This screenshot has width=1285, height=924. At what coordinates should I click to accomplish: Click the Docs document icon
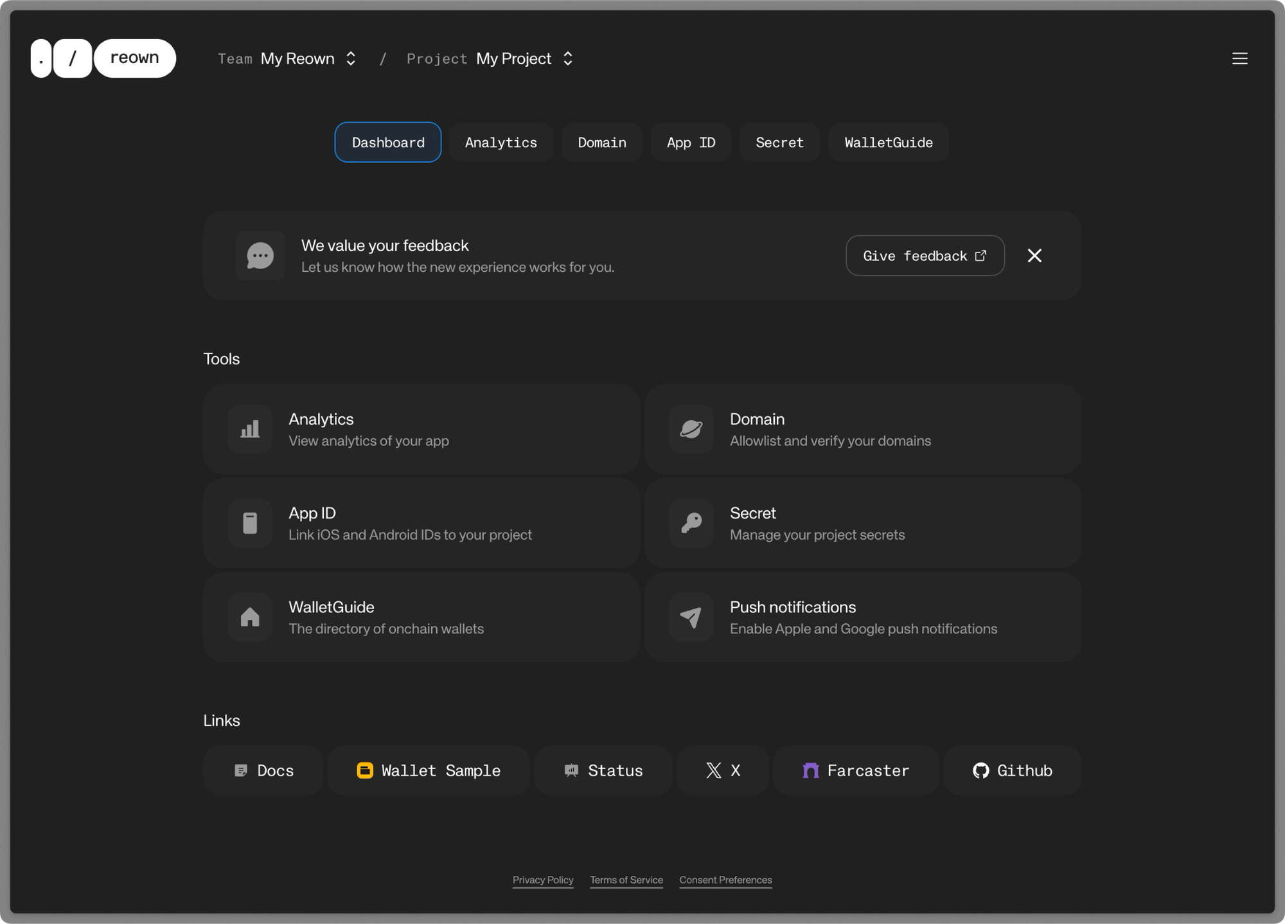[241, 770]
